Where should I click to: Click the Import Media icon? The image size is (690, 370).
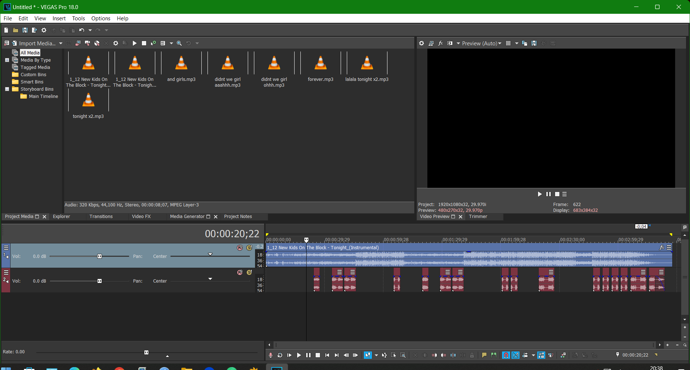click(14, 43)
